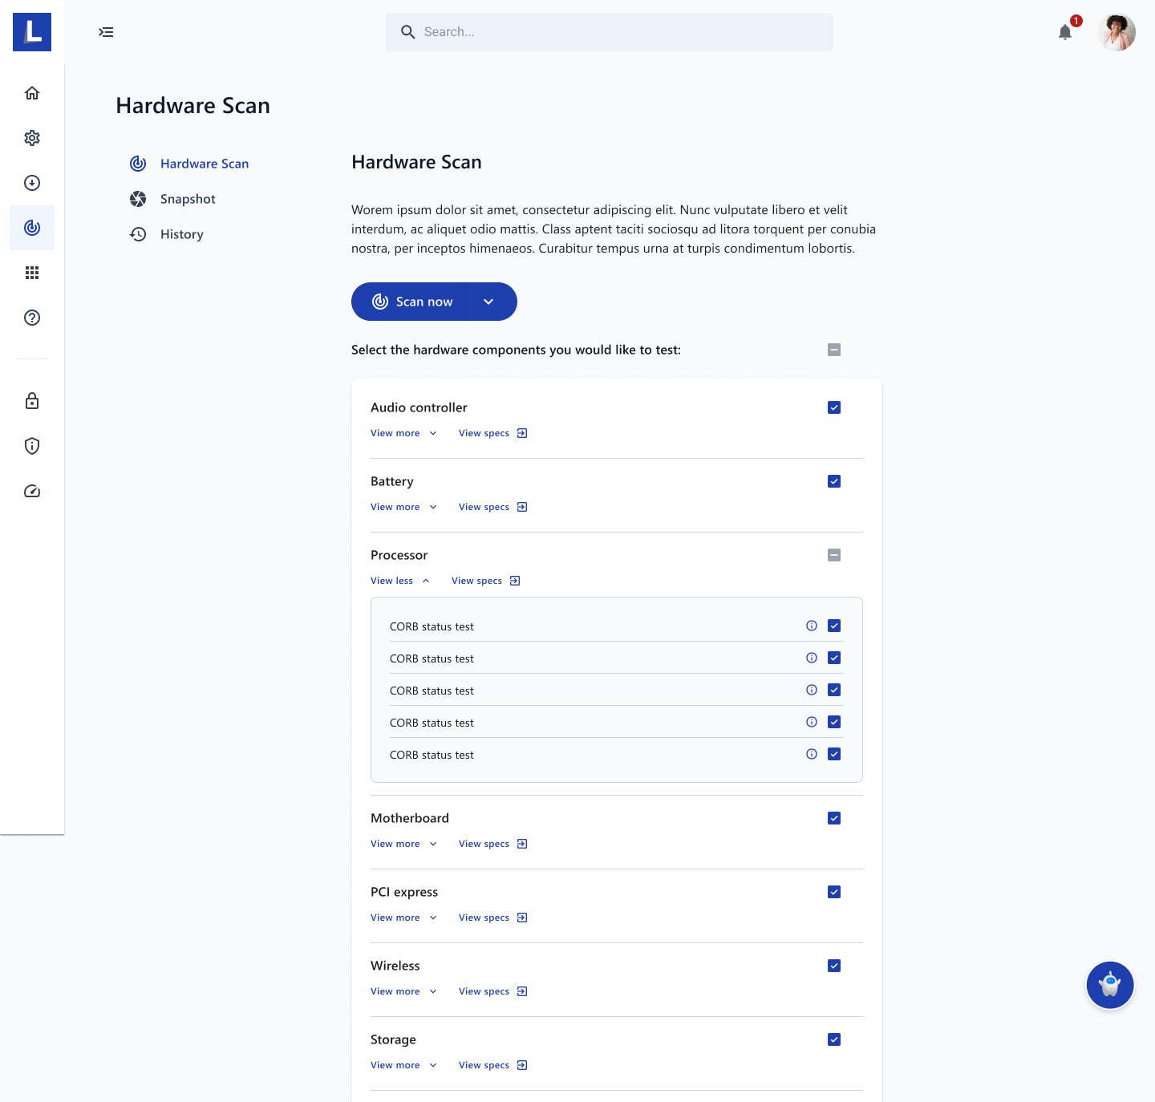Screen dimensions: 1155x1102
Task: Uncheck the Storage checkbox
Action: [x=834, y=1039]
